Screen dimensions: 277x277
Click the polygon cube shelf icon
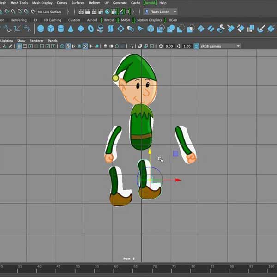coord(50,29)
